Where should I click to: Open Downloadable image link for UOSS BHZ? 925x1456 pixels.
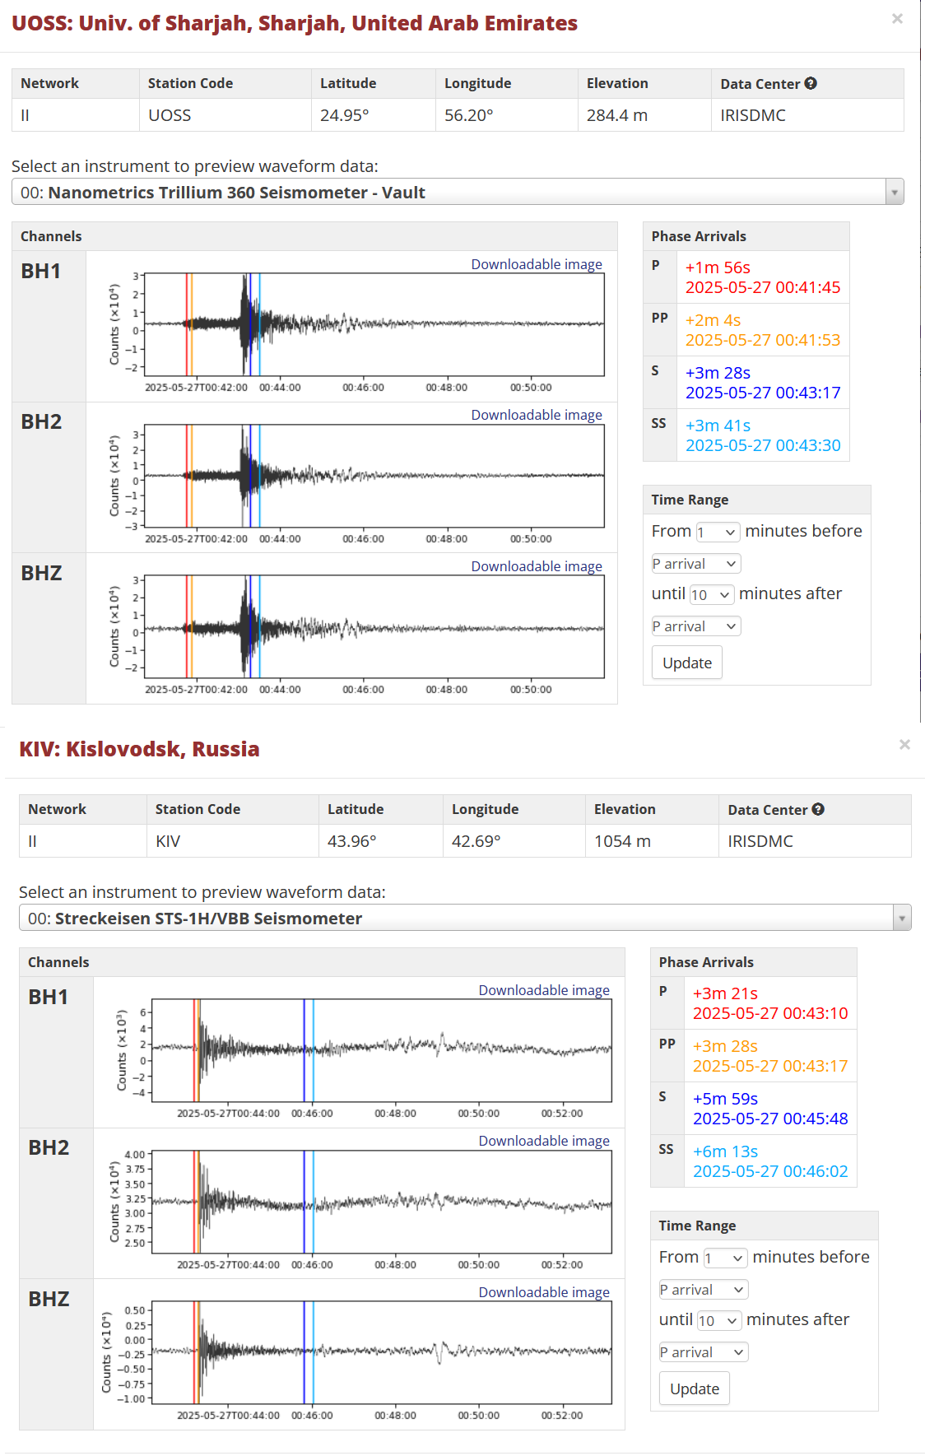[537, 566]
